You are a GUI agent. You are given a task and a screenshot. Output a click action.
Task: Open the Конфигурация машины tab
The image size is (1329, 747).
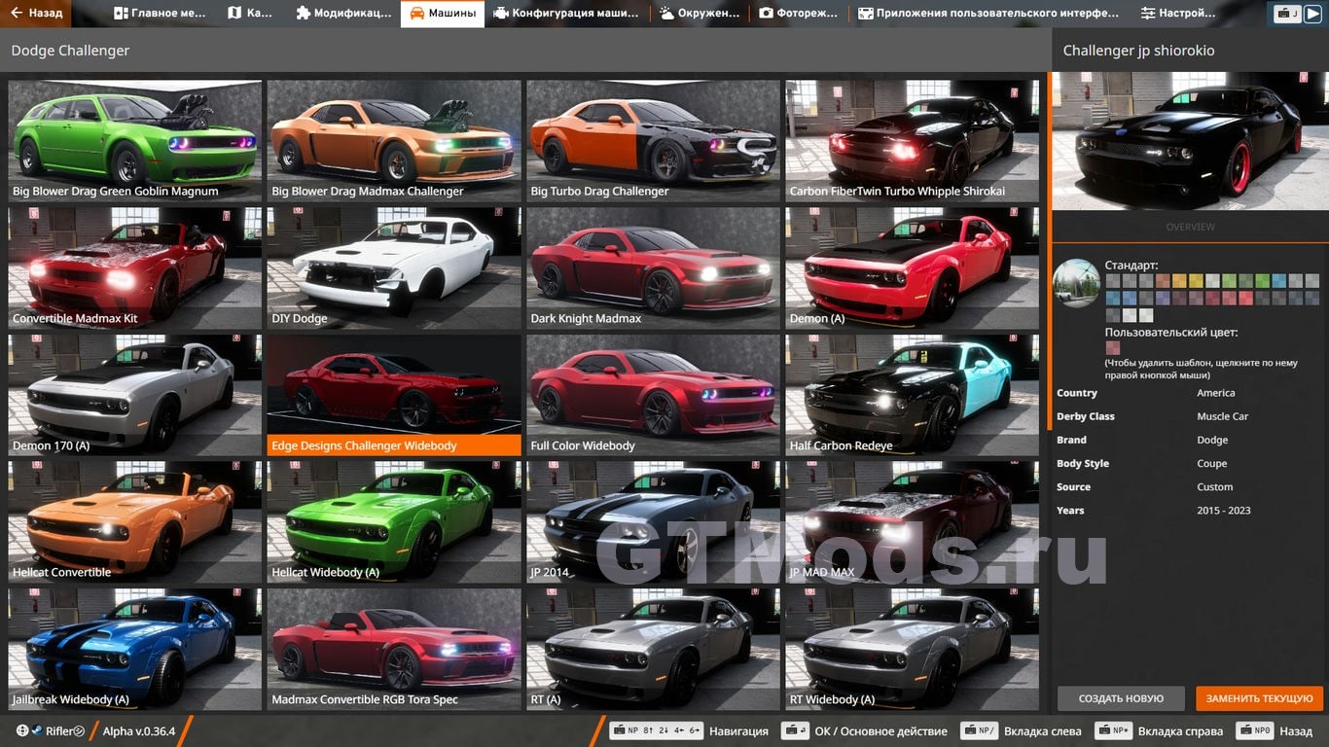pos(565,14)
